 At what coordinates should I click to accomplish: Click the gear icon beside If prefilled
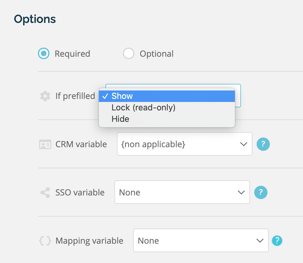pos(45,96)
